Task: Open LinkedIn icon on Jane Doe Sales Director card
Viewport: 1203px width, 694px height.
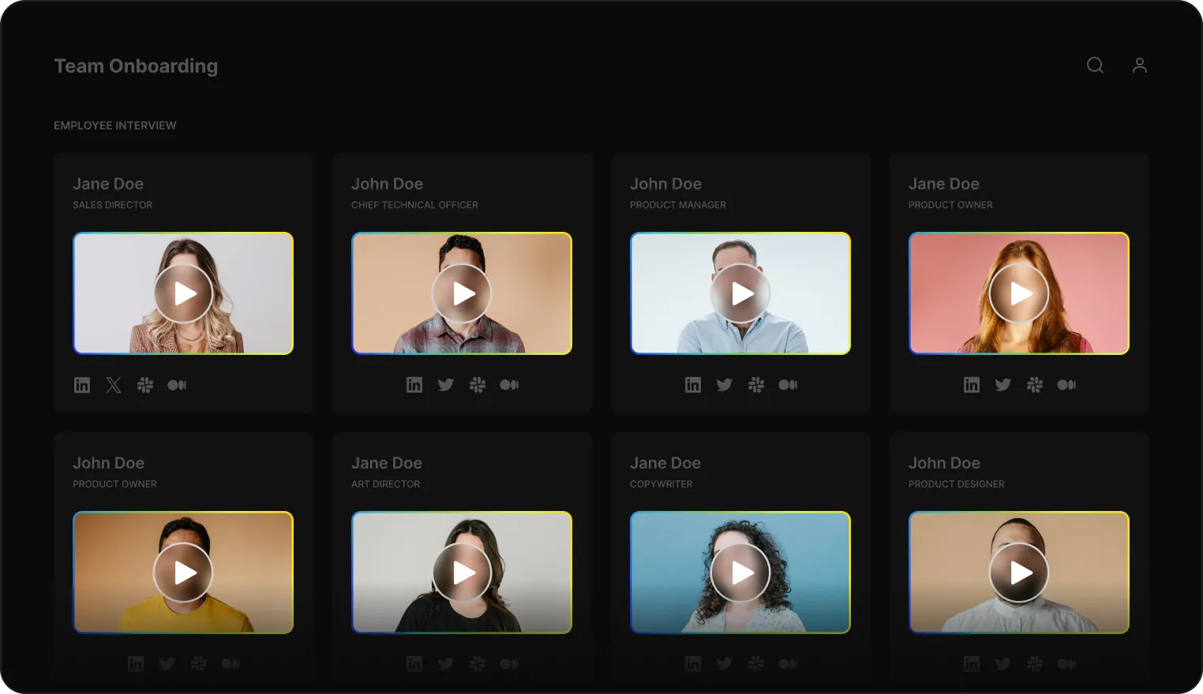Action: 82,385
